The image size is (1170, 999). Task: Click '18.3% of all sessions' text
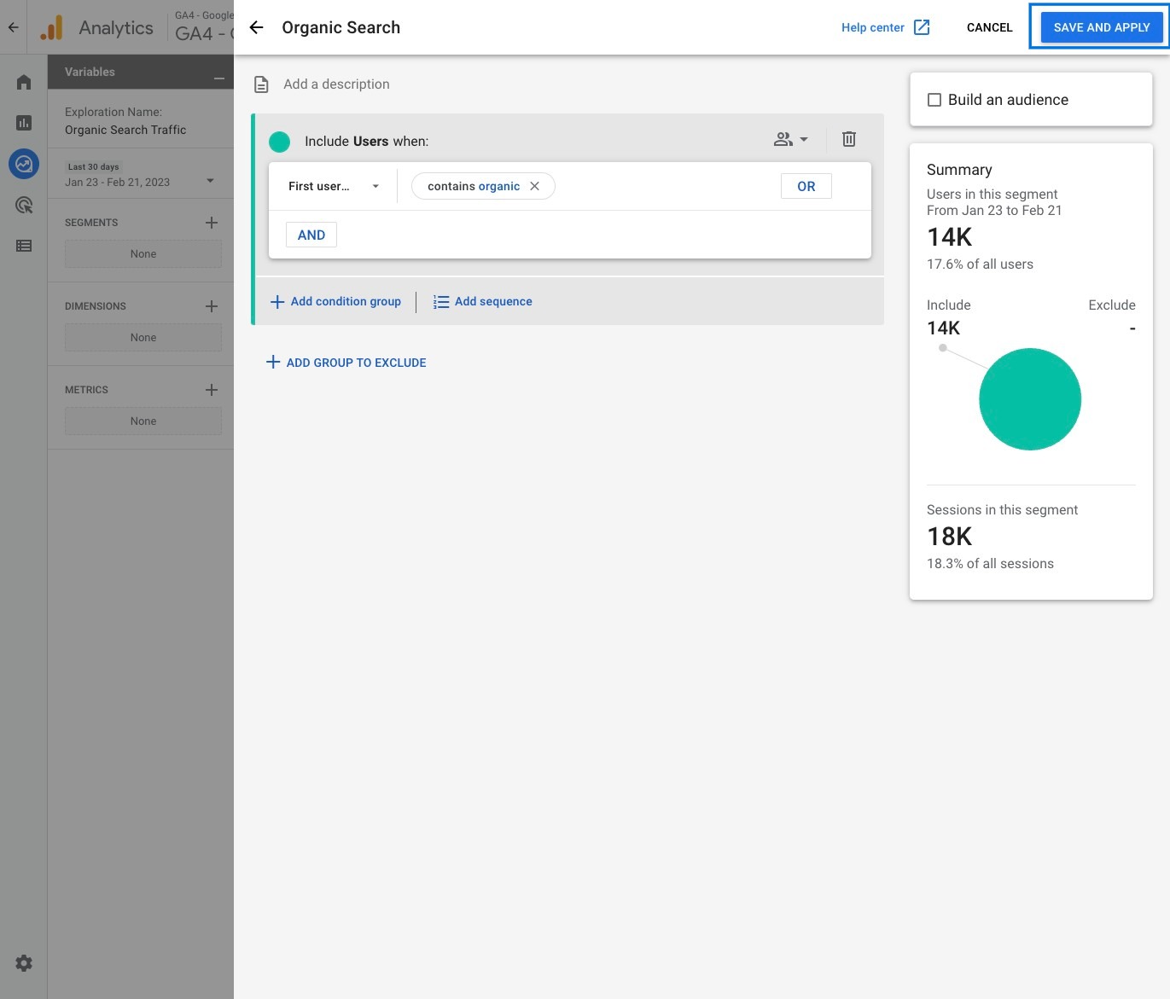tap(990, 564)
